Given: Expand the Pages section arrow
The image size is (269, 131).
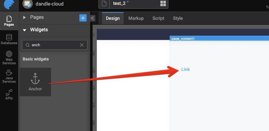Looking at the screenshot, I should click(x=24, y=17).
